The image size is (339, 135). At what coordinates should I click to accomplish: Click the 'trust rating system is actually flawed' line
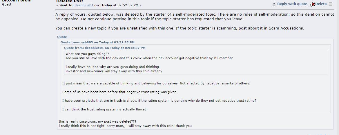[x=105, y=109]
